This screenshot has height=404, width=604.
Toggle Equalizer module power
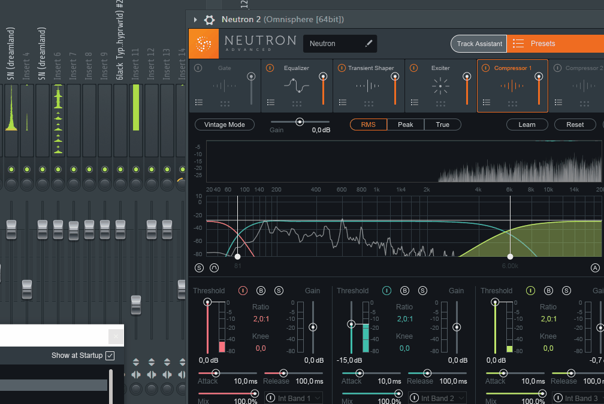tap(270, 68)
